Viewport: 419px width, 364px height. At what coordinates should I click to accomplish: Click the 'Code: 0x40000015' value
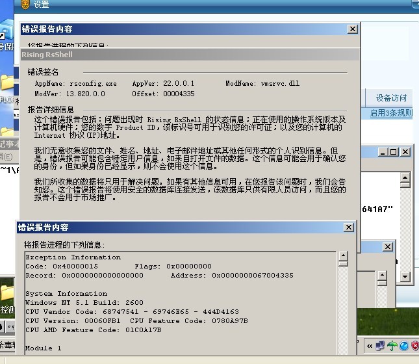(x=62, y=266)
